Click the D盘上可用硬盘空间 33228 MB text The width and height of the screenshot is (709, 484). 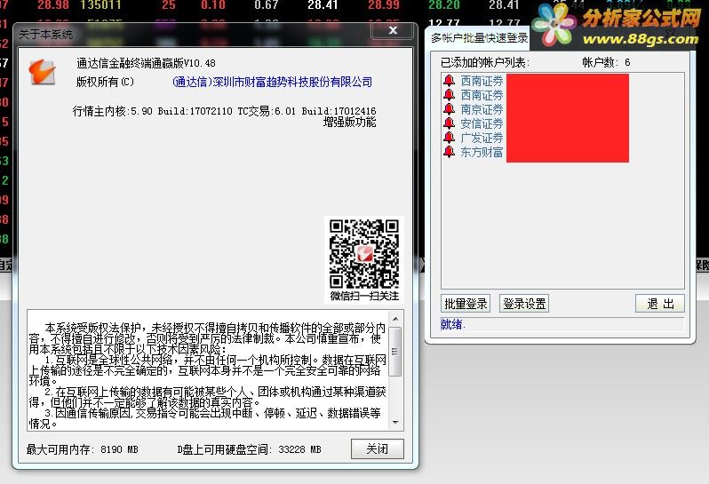click(249, 449)
